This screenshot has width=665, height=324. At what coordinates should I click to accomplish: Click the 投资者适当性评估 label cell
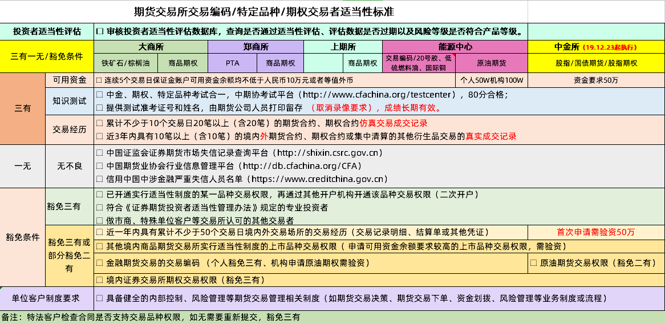(47, 31)
